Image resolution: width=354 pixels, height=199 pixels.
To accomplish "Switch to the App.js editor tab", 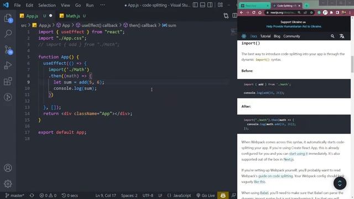I will click(x=36, y=16).
